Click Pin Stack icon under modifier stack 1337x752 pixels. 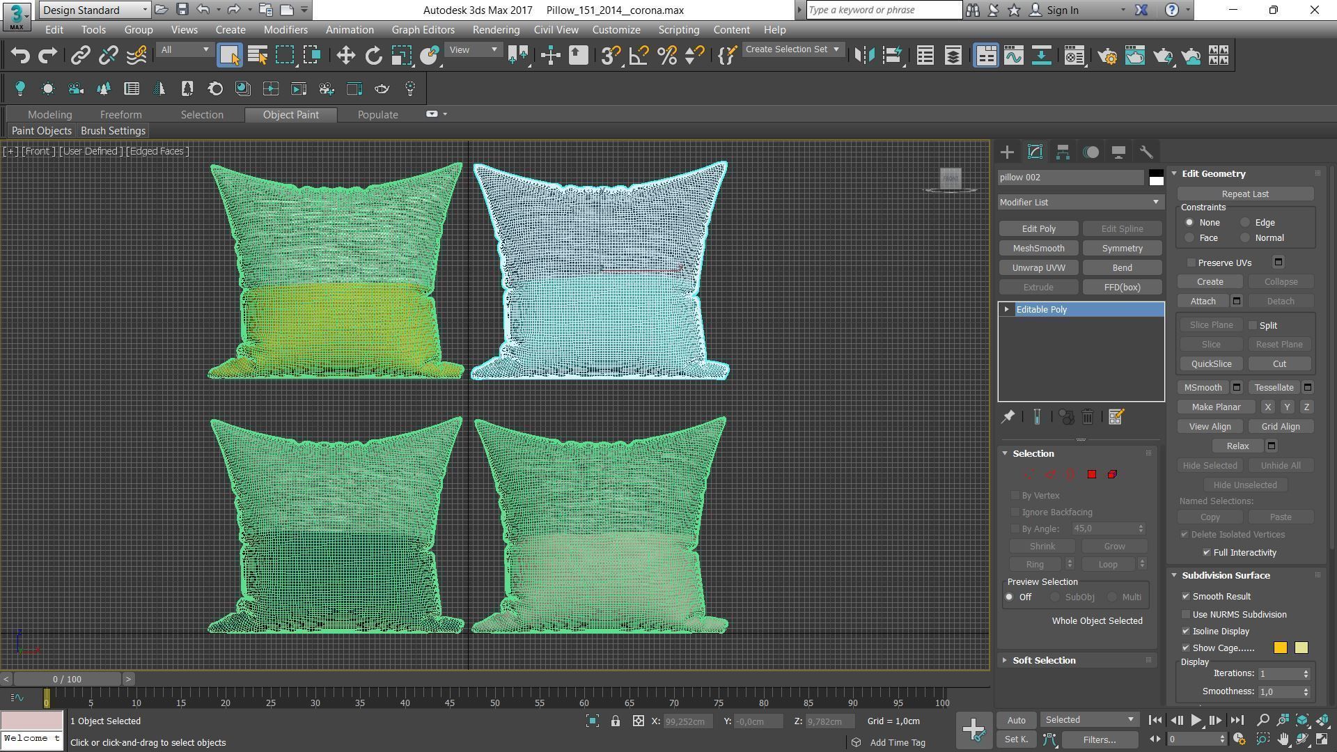point(1008,416)
